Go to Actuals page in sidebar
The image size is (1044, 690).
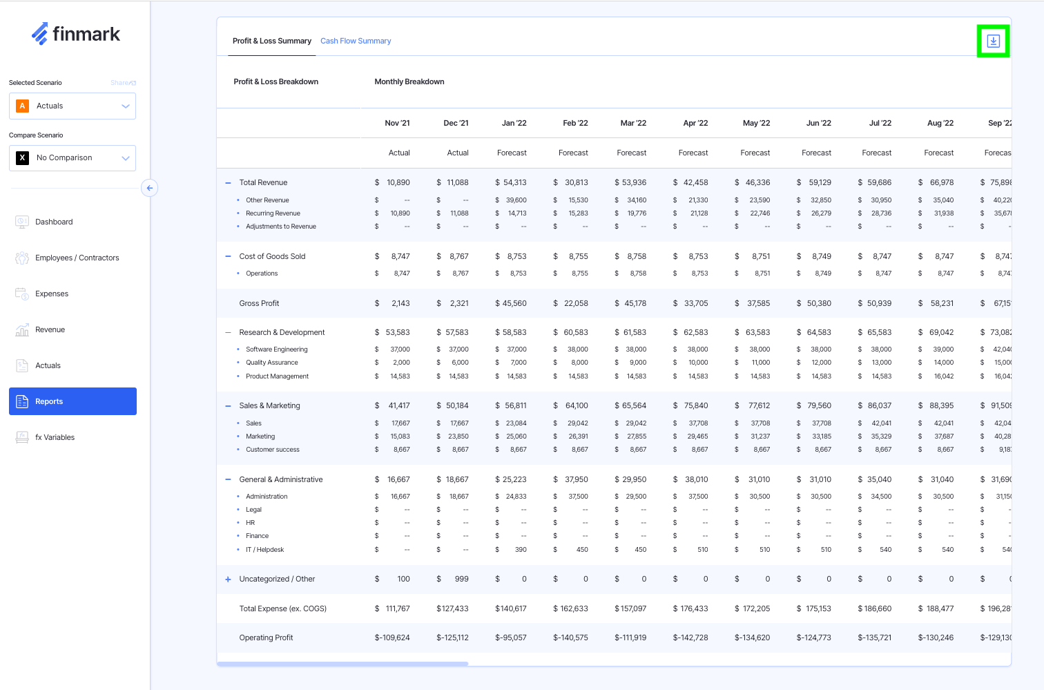[48, 365]
